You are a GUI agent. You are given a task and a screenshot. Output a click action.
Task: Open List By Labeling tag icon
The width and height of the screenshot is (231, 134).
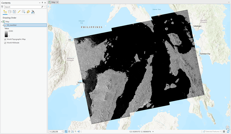pos(28,12)
